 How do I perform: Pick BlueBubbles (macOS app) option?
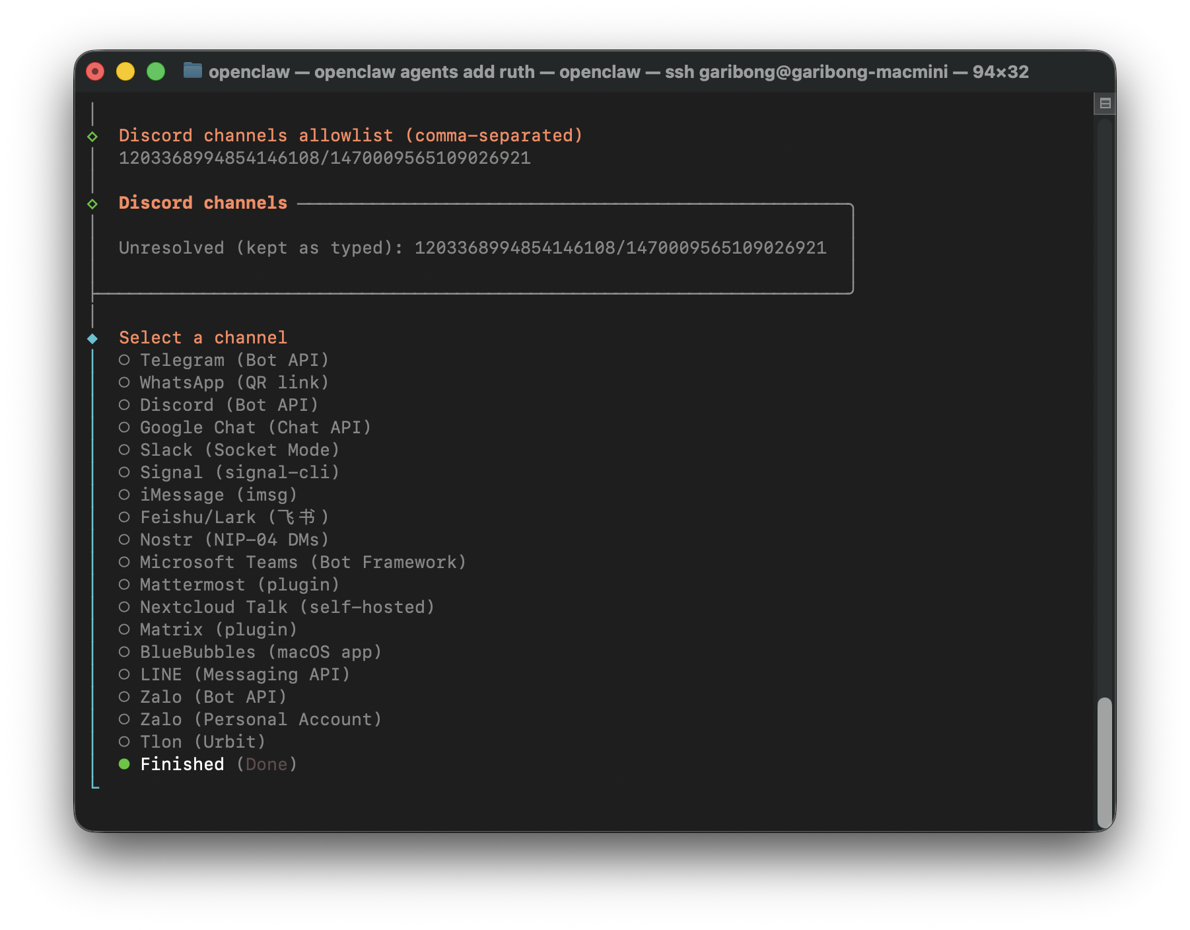tap(250, 652)
